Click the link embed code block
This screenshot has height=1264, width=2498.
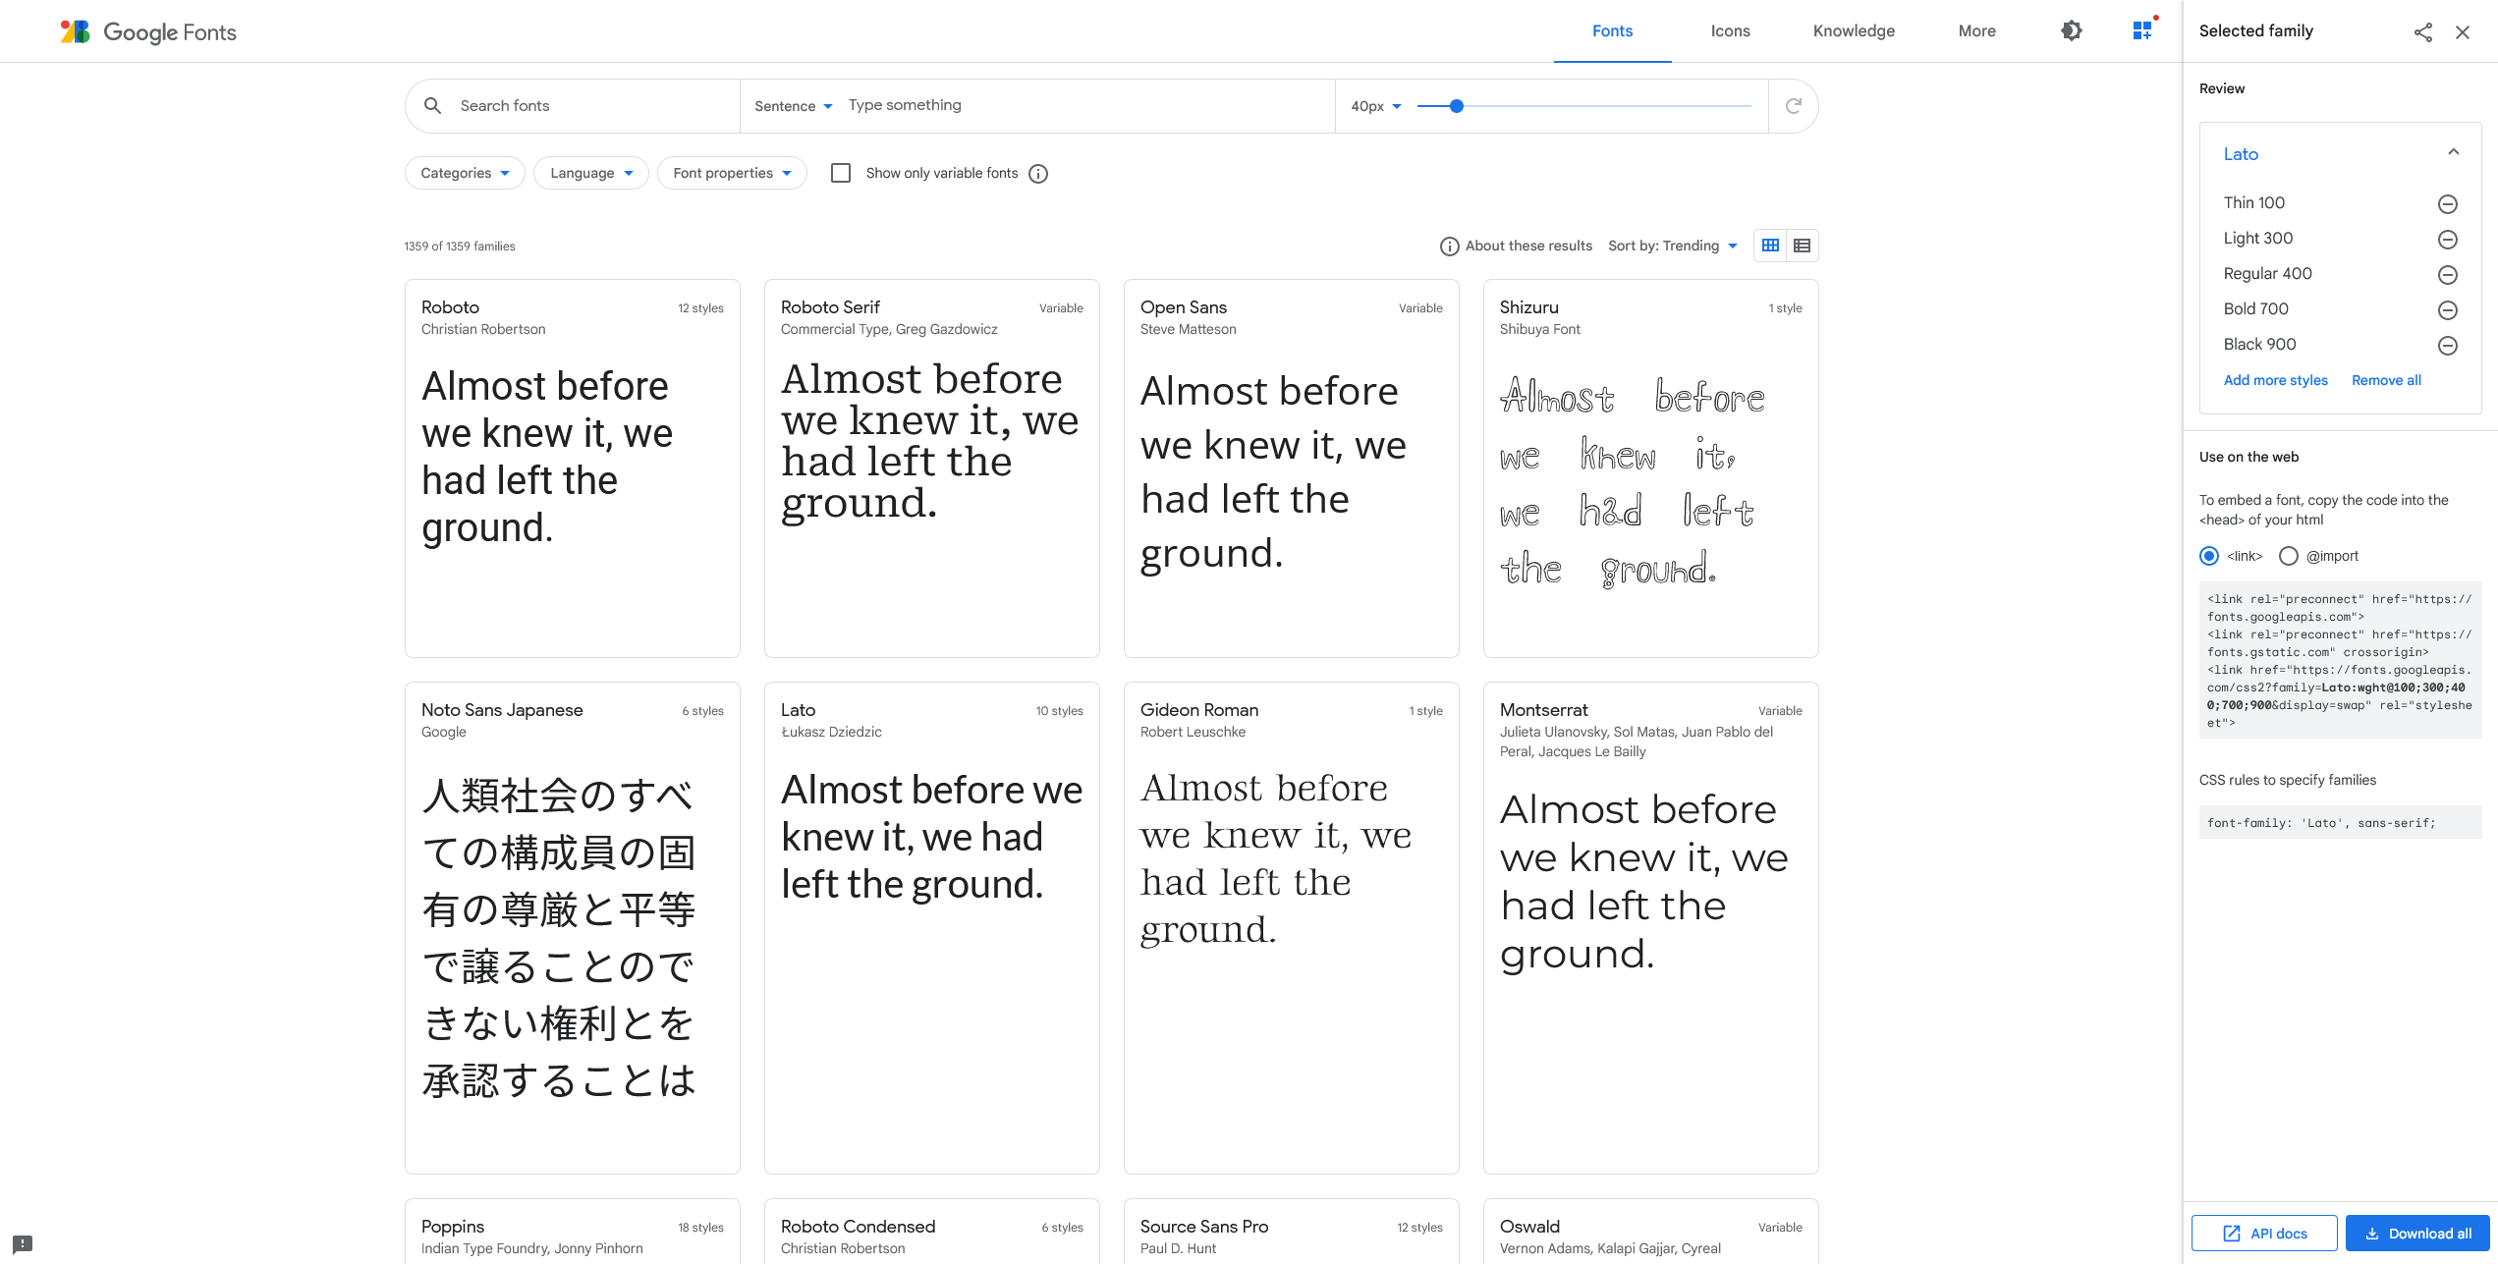(2340, 661)
